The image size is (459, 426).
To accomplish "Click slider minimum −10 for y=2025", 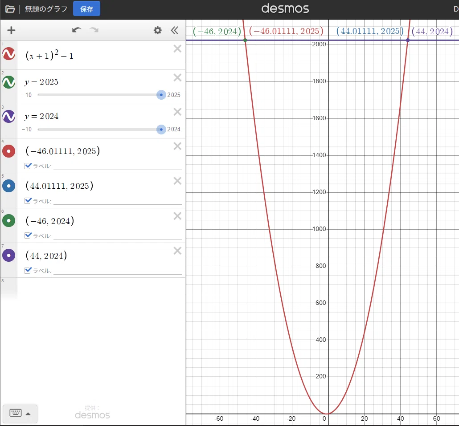I will coord(27,95).
